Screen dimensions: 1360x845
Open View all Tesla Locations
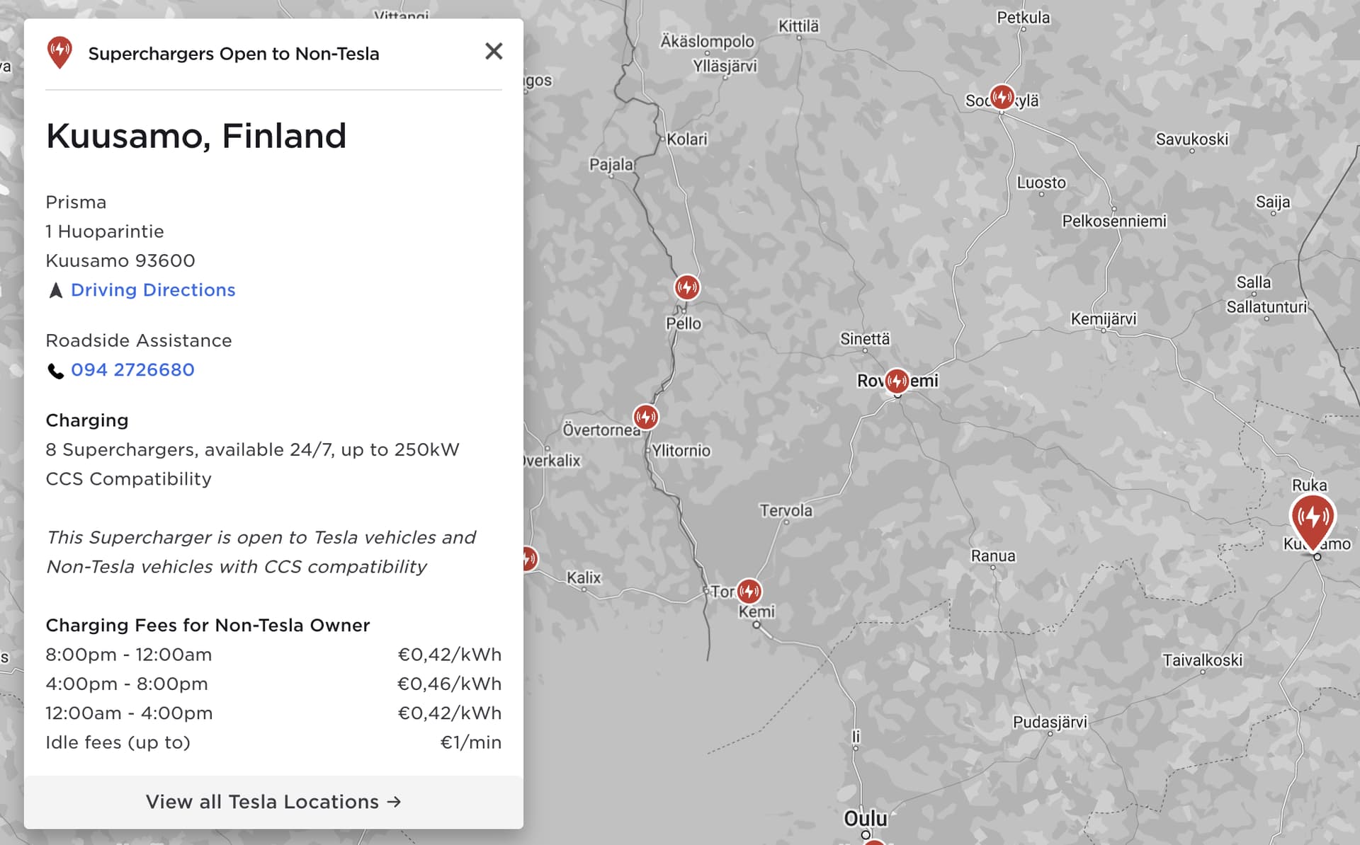tap(273, 802)
